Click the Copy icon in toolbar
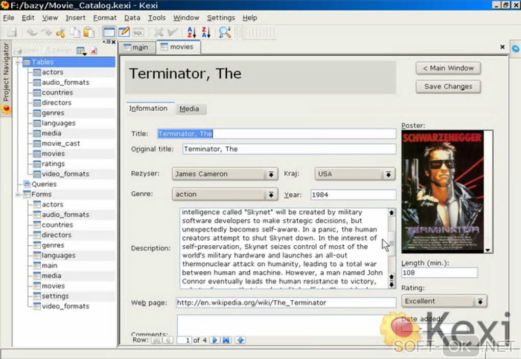This screenshot has height=359, width=521. pyautogui.click(x=75, y=33)
